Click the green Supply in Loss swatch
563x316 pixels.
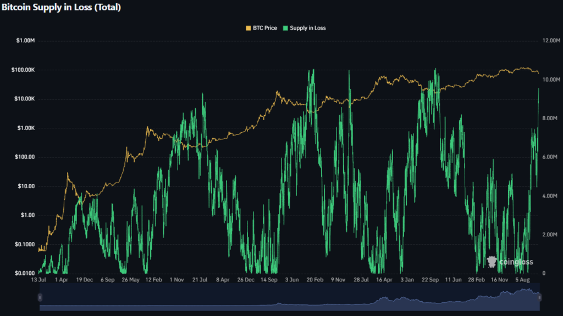tap(286, 28)
